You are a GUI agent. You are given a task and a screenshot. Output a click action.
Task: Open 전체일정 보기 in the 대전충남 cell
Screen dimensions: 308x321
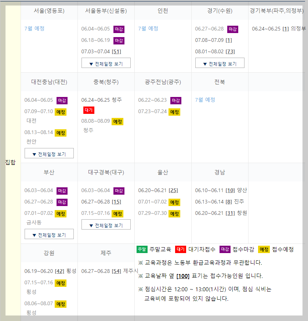(x=49, y=153)
